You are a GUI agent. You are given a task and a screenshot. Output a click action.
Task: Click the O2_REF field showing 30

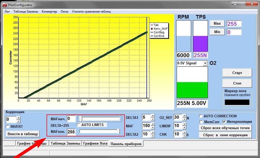(x=178, y=117)
